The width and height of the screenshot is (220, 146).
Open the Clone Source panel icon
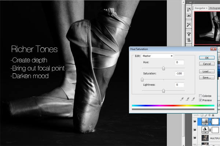pos(189,40)
